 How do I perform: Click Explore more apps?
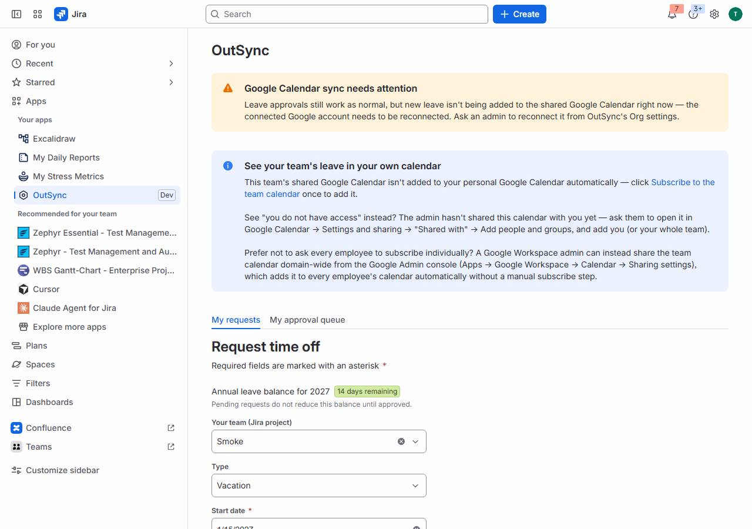pos(97,327)
